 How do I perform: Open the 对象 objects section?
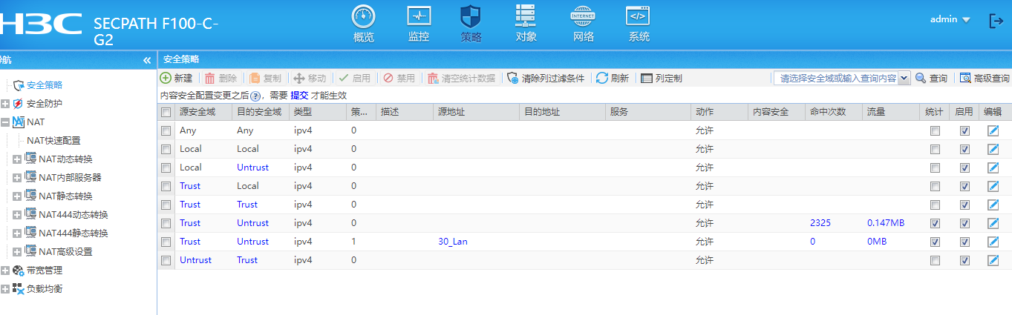tap(526, 23)
